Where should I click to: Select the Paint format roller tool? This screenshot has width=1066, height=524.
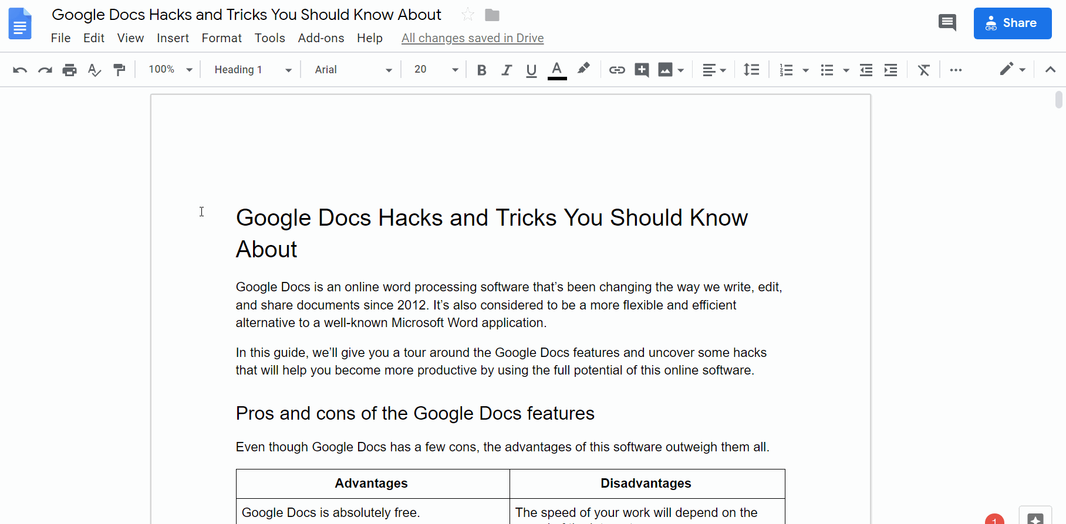click(x=119, y=70)
